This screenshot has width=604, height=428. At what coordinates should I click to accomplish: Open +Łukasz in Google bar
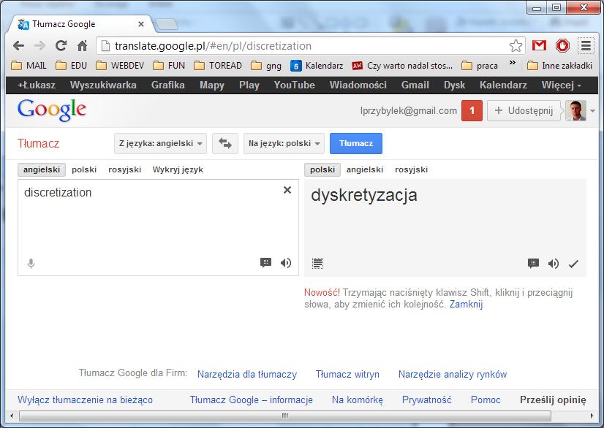click(37, 85)
